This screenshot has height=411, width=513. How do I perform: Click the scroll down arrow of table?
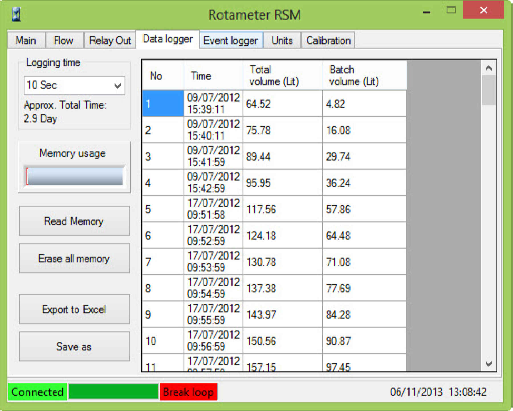[488, 364]
